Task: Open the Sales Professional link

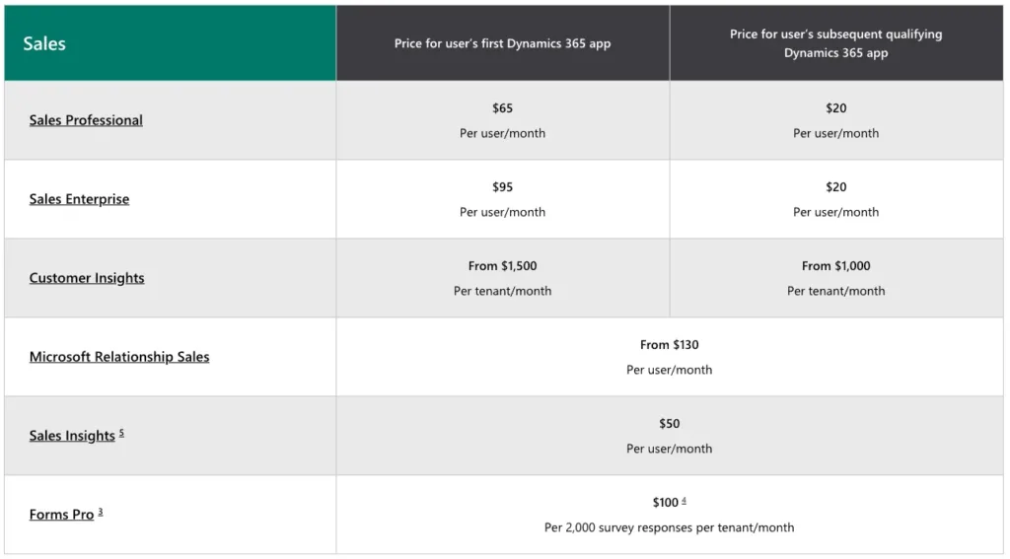Action: [86, 120]
